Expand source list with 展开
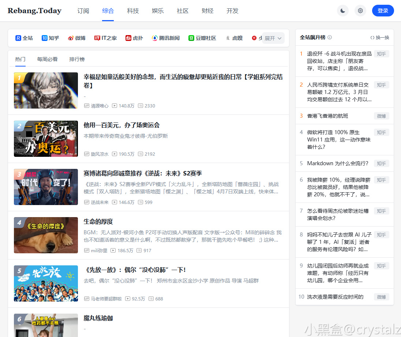Viewport: 401px width, 337px height. point(273,38)
